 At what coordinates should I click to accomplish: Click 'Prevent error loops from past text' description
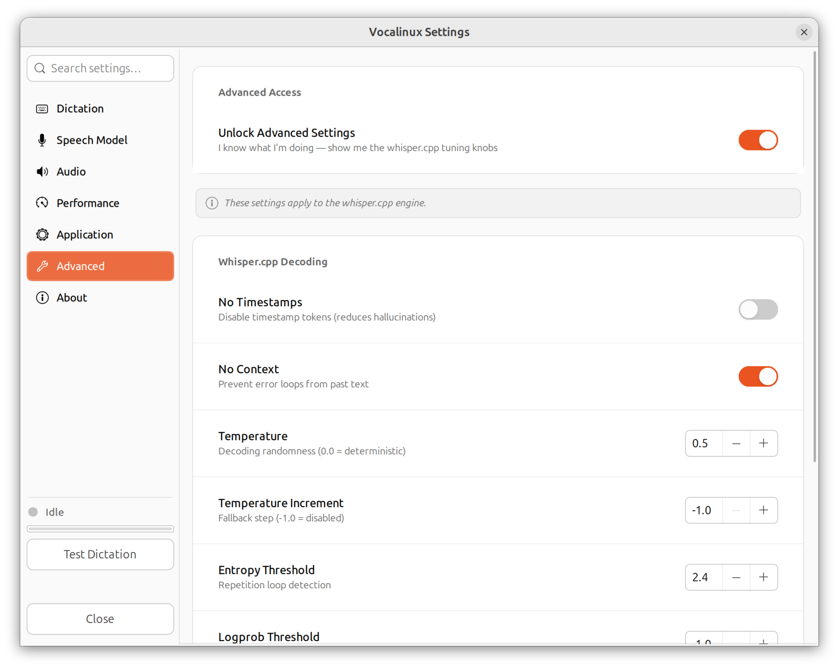coord(294,385)
